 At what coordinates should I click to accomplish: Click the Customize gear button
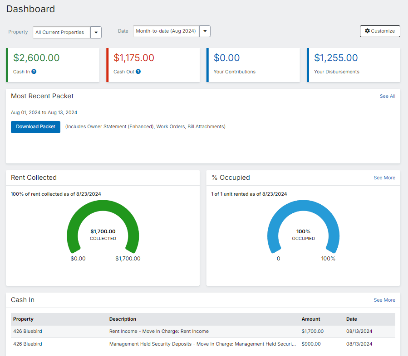click(x=380, y=31)
